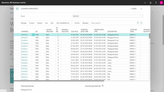The height and width of the screenshot is (92, 164).
Task: Sort by Starting Date-Time column header
Action: 85,31
